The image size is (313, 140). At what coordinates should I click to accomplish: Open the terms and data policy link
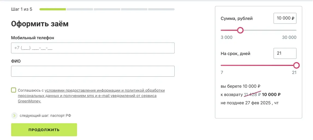[x=105, y=90]
